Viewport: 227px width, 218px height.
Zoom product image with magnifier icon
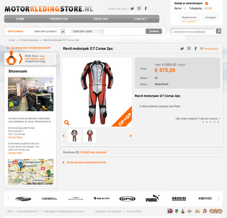(67, 123)
